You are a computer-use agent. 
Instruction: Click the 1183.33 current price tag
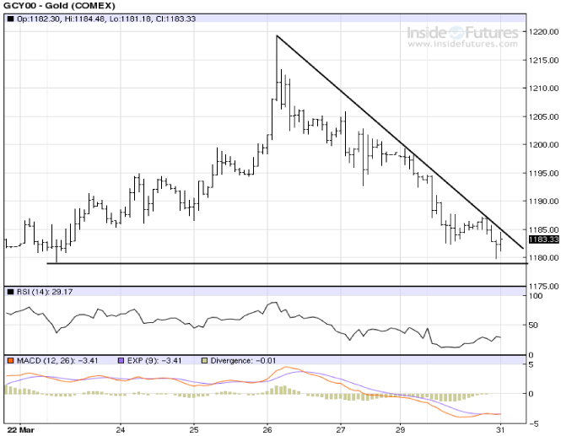click(540, 240)
